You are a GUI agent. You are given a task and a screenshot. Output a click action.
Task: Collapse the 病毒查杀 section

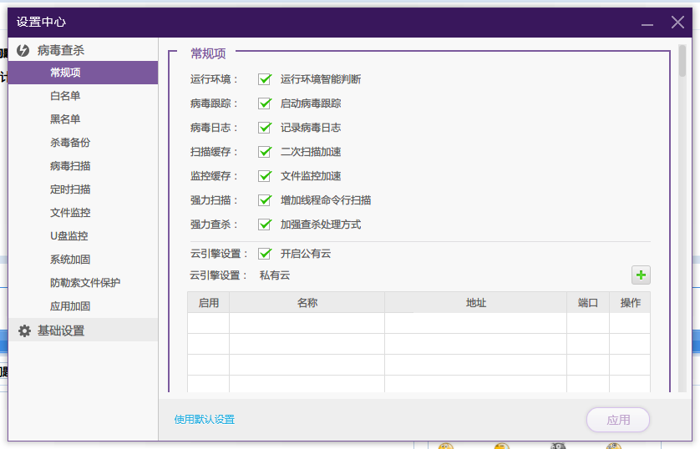(x=61, y=51)
